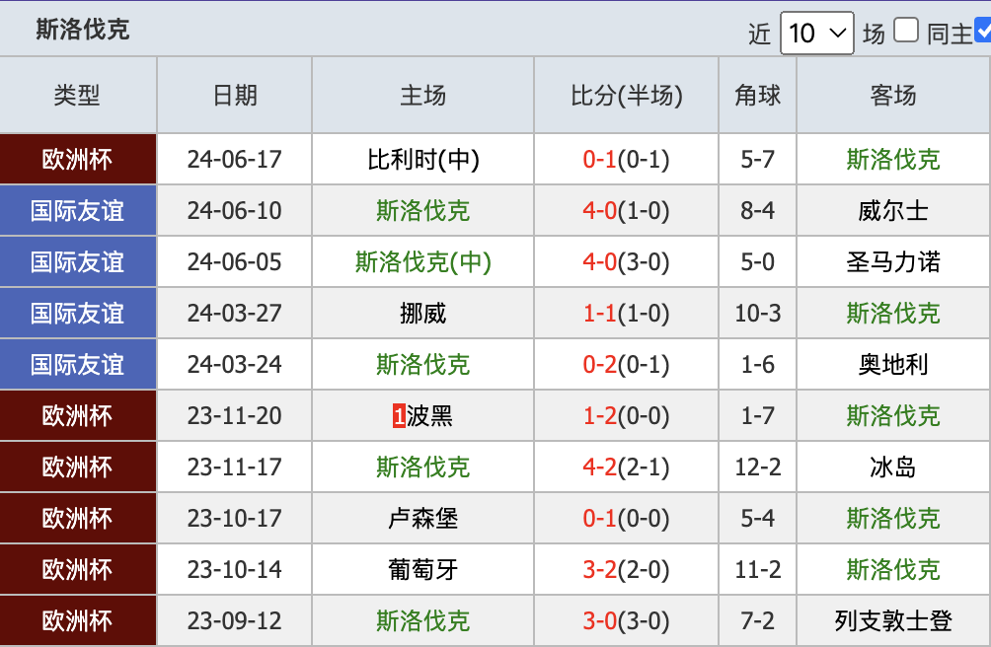This screenshot has height=647, width=991.
Task: Tick the unchecked 场 checkbox
Action: [906, 31]
